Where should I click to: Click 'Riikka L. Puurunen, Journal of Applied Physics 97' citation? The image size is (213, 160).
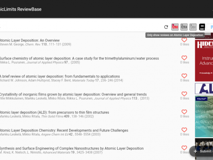pyautogui.click(x=40, y=62)
